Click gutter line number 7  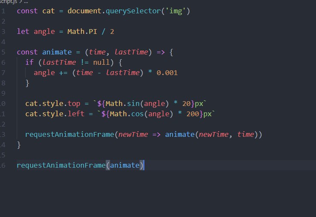click(3, 73)
